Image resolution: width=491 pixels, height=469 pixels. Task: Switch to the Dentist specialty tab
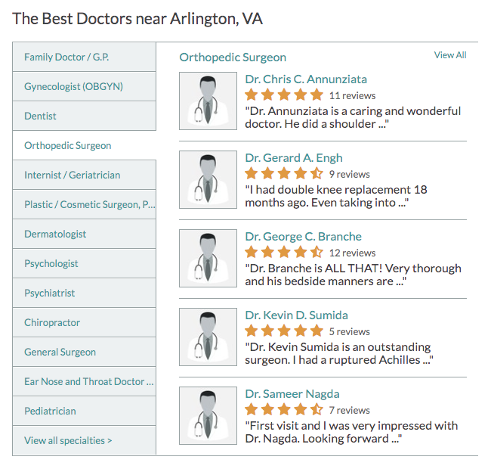(x=40, y=116)
